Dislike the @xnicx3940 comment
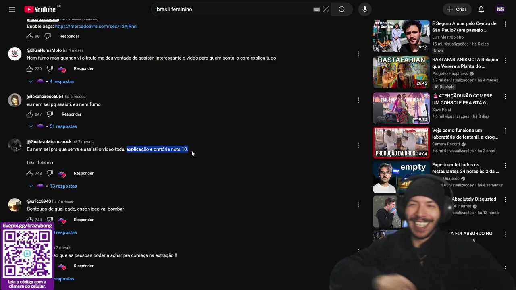The width and height of the screenshot is (516, 290). click(50, 220)
